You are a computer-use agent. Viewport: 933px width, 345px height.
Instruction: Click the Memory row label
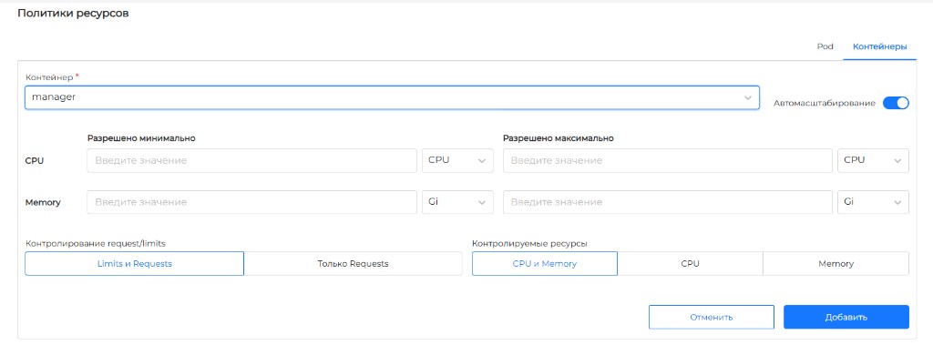pyautogui.click(x=43, y=202)
